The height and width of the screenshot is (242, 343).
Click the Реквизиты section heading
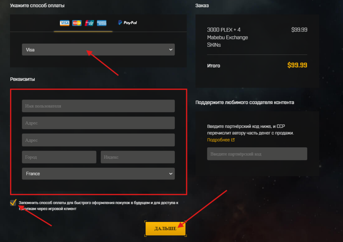22,79
